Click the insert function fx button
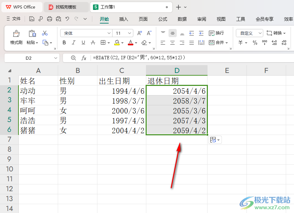The width and height of the screenshot is (294, 213). coord(84,58)
